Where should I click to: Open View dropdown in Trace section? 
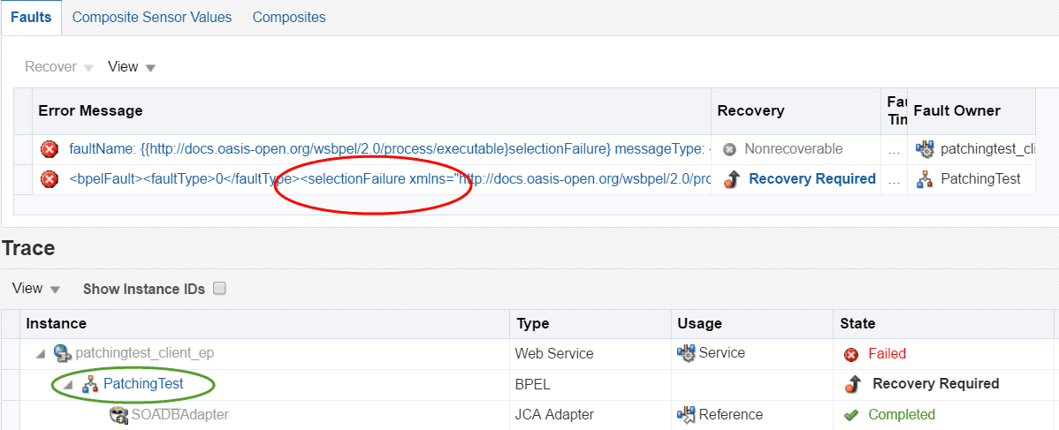click(x=35, y=289)
